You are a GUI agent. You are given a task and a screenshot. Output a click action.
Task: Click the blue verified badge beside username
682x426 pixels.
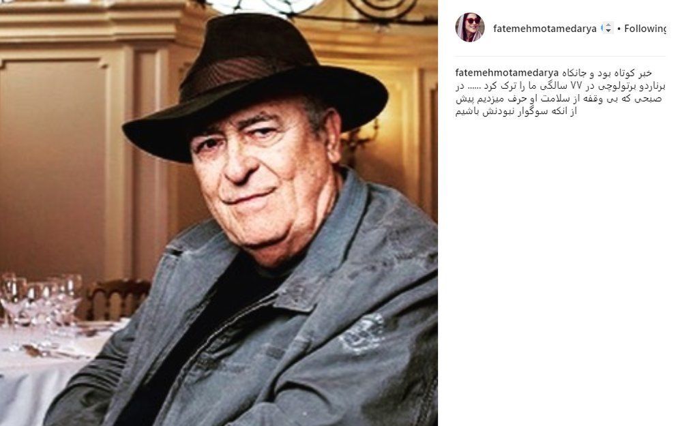coord(604,28)
